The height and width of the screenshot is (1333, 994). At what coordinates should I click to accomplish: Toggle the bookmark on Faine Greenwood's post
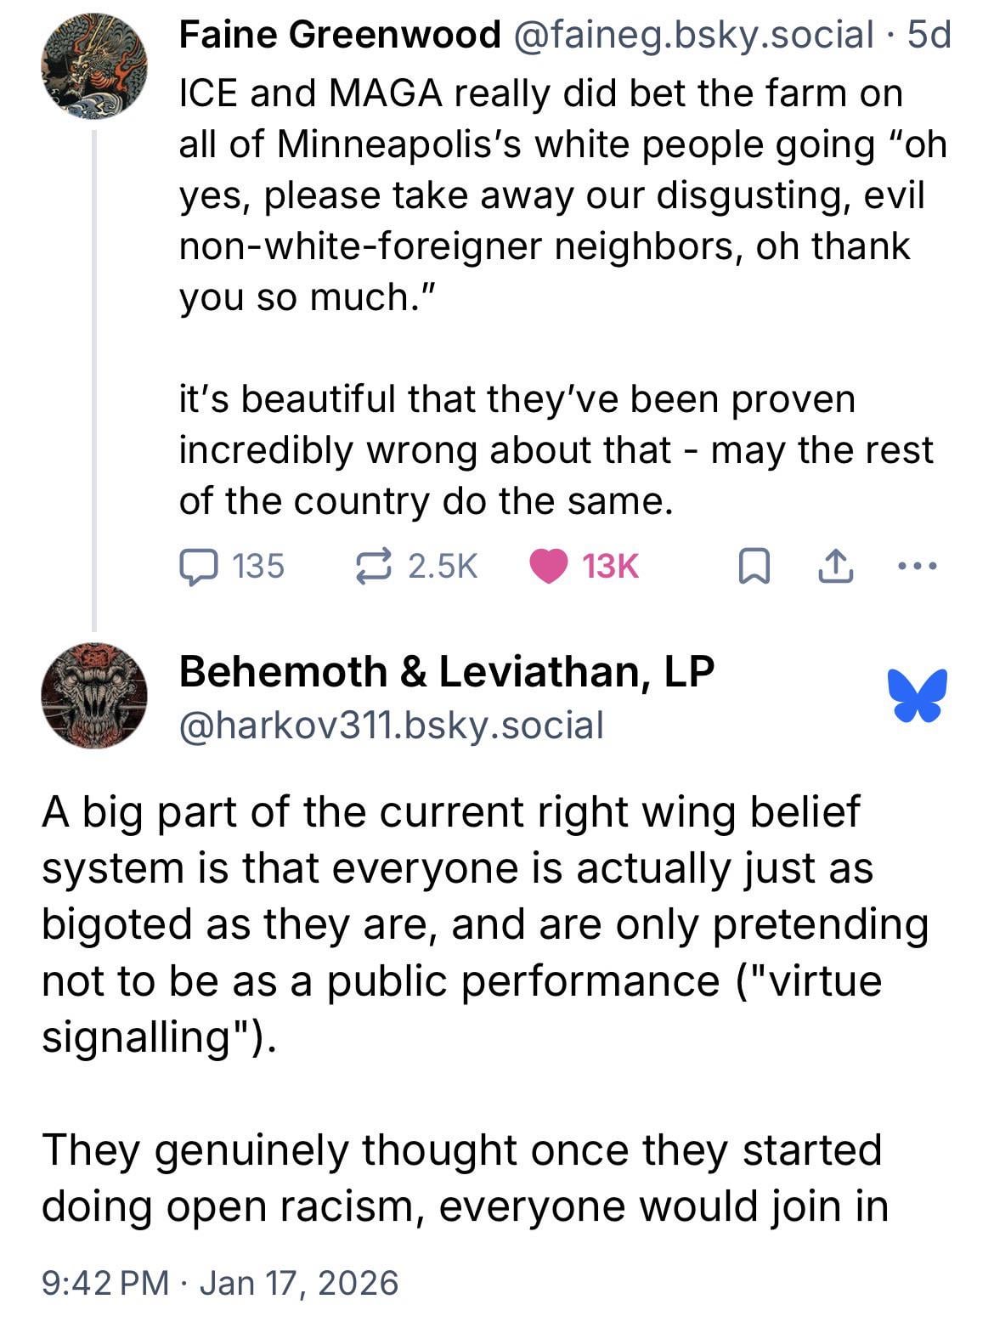[x=754, y=567]
